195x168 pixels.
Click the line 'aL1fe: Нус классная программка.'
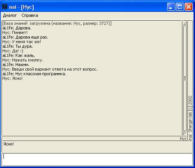[34, 74]
